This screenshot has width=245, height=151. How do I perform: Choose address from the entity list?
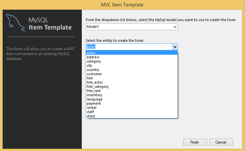[x=132, y=57]
